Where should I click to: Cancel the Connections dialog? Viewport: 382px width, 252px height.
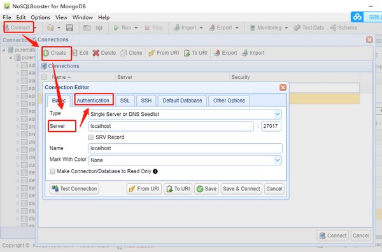pyautogui.click(x=360, y=235)
